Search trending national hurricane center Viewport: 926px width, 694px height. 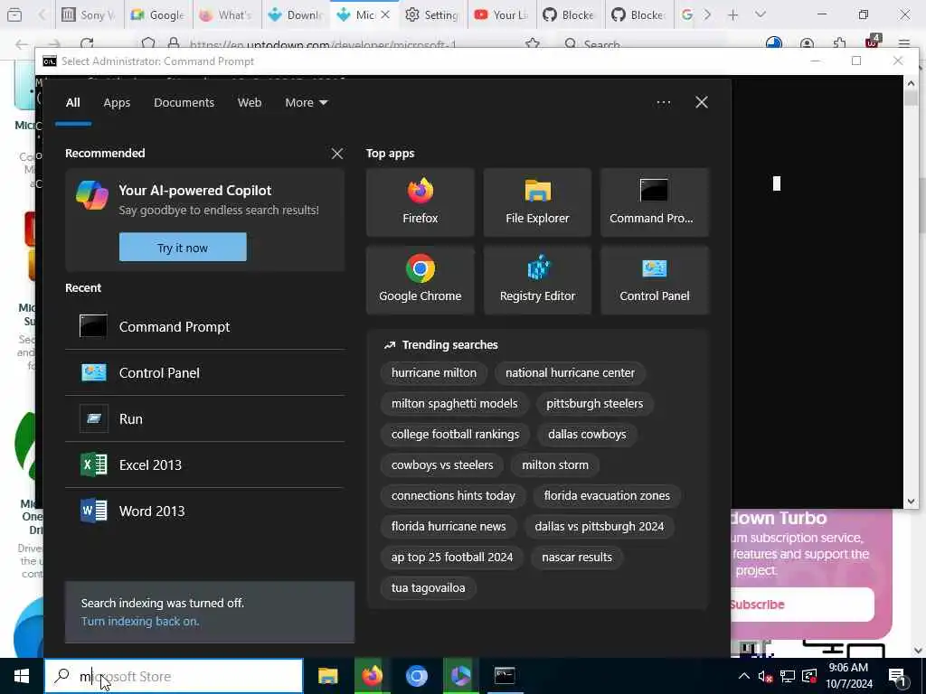tap(570, 372)
